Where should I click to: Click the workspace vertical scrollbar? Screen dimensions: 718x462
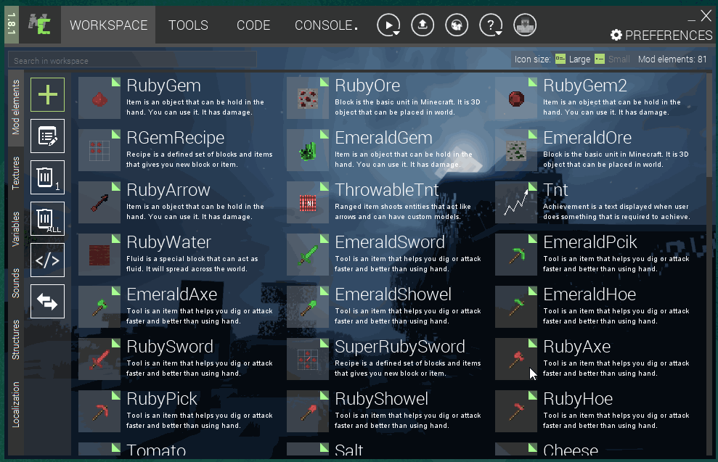[x=709, y=125]
